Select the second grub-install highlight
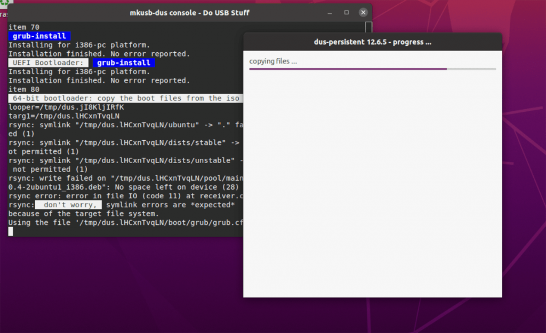Viewport: 546px width, 333px height. tap(123, 62)
